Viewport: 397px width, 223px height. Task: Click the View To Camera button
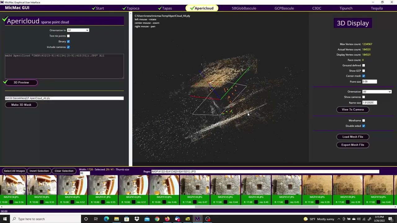coord(353,110)
